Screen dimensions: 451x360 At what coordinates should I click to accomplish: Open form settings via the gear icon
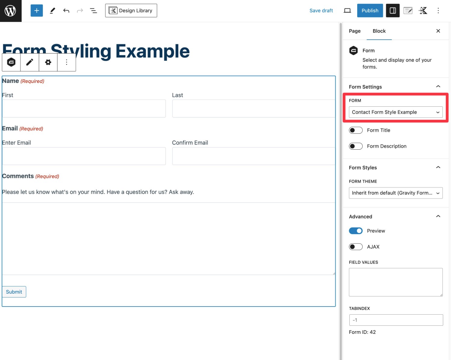[48, 62]
